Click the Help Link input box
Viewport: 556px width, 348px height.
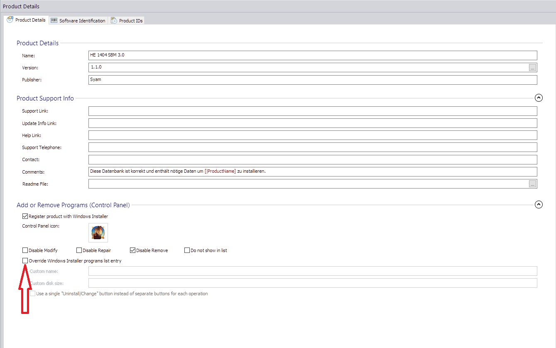(313, 135)
